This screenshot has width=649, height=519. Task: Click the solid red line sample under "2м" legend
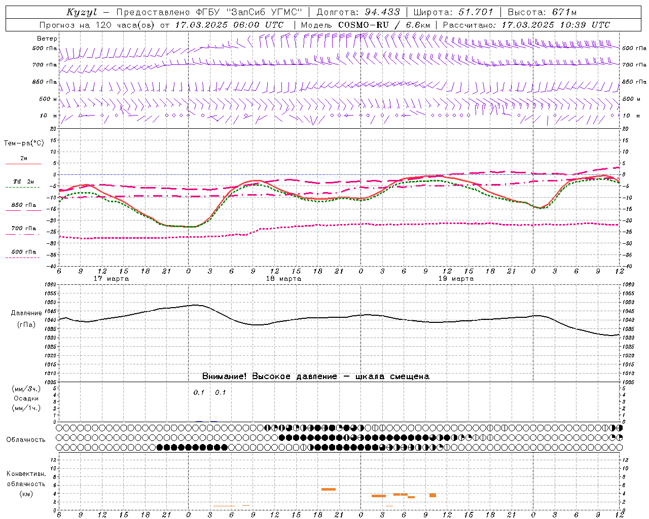click(23, 164)
